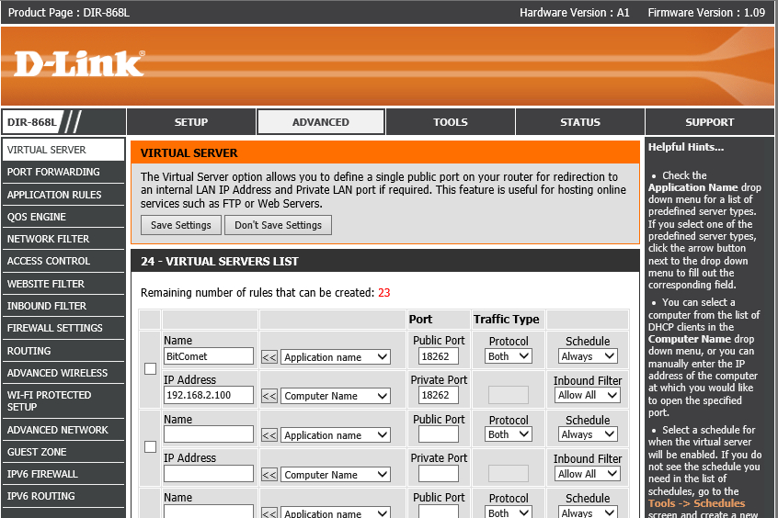Tick the second virtual server rule checkbox
778x518 pixels.
150,446
